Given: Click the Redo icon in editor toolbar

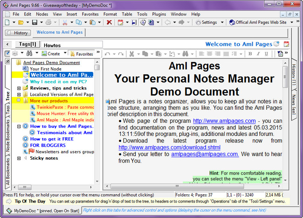Looking at the screenshot, I should pyautogui.click(x=121, y=54).
